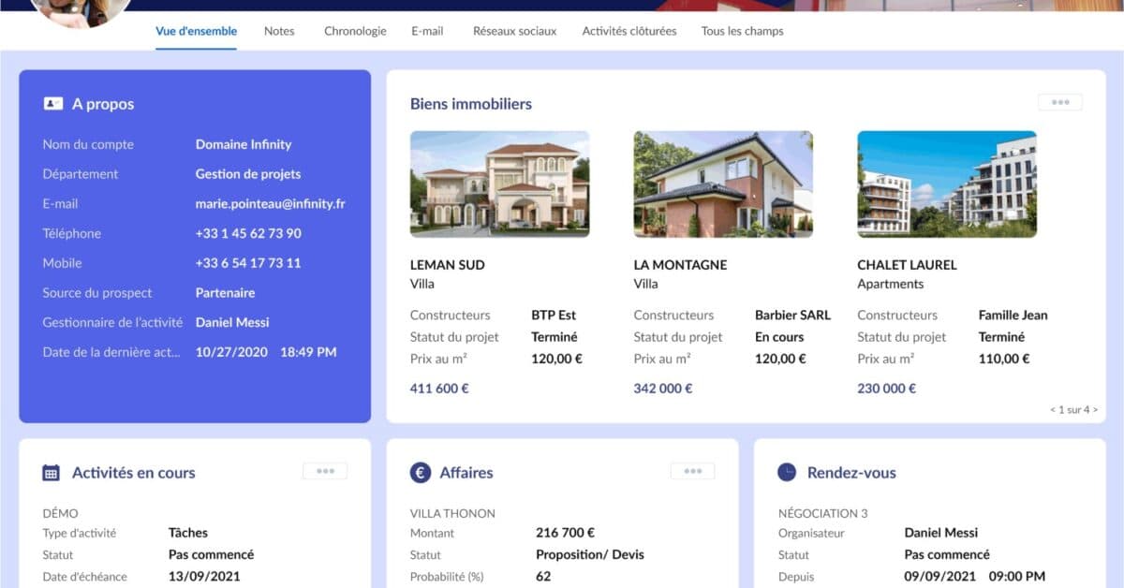Open the Notes tab
Screen dimensions: 1124x588
click(x=279, y=31)
